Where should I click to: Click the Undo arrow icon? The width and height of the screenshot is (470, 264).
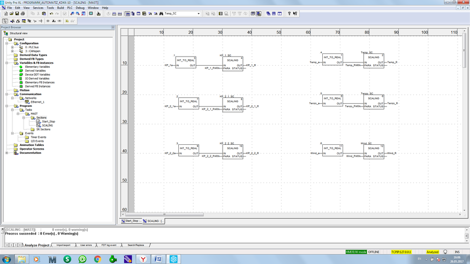click(x=51, y=14)
